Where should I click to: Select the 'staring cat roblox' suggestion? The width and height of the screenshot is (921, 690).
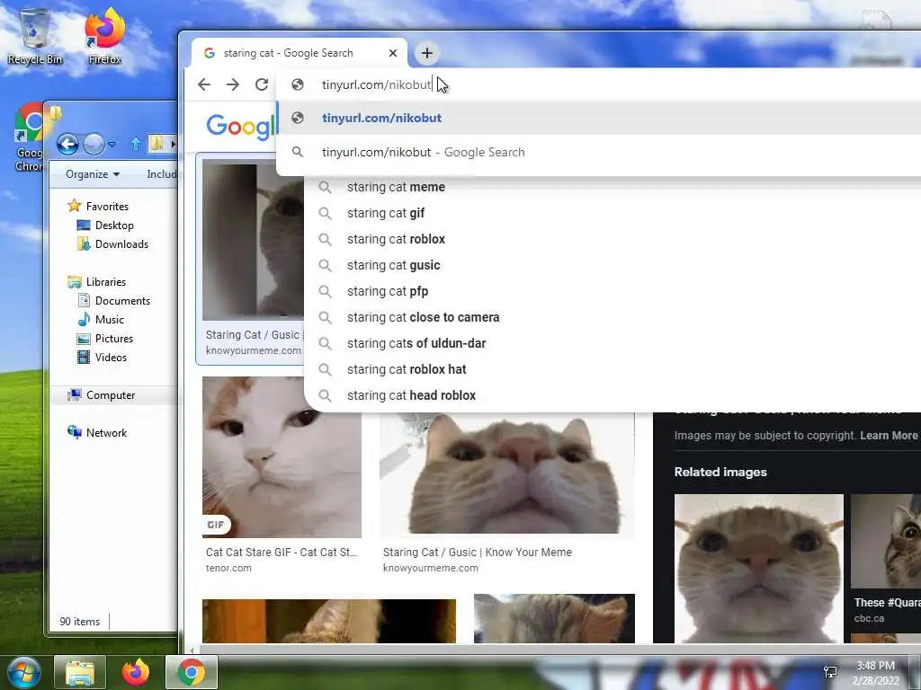click(x=396, y=239)
